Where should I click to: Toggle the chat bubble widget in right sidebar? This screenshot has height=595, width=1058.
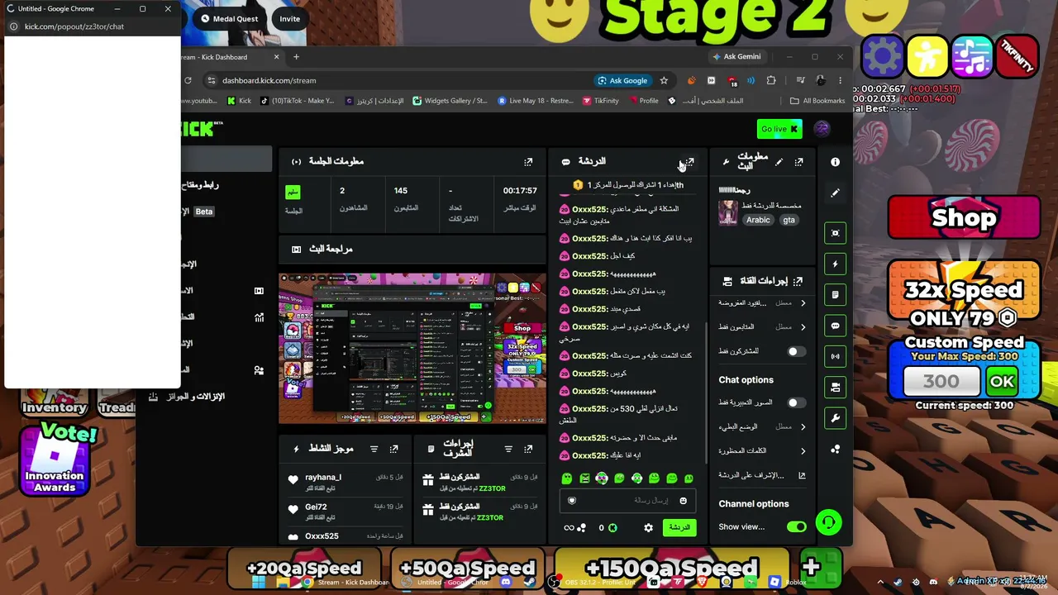(x=835, y=326)
